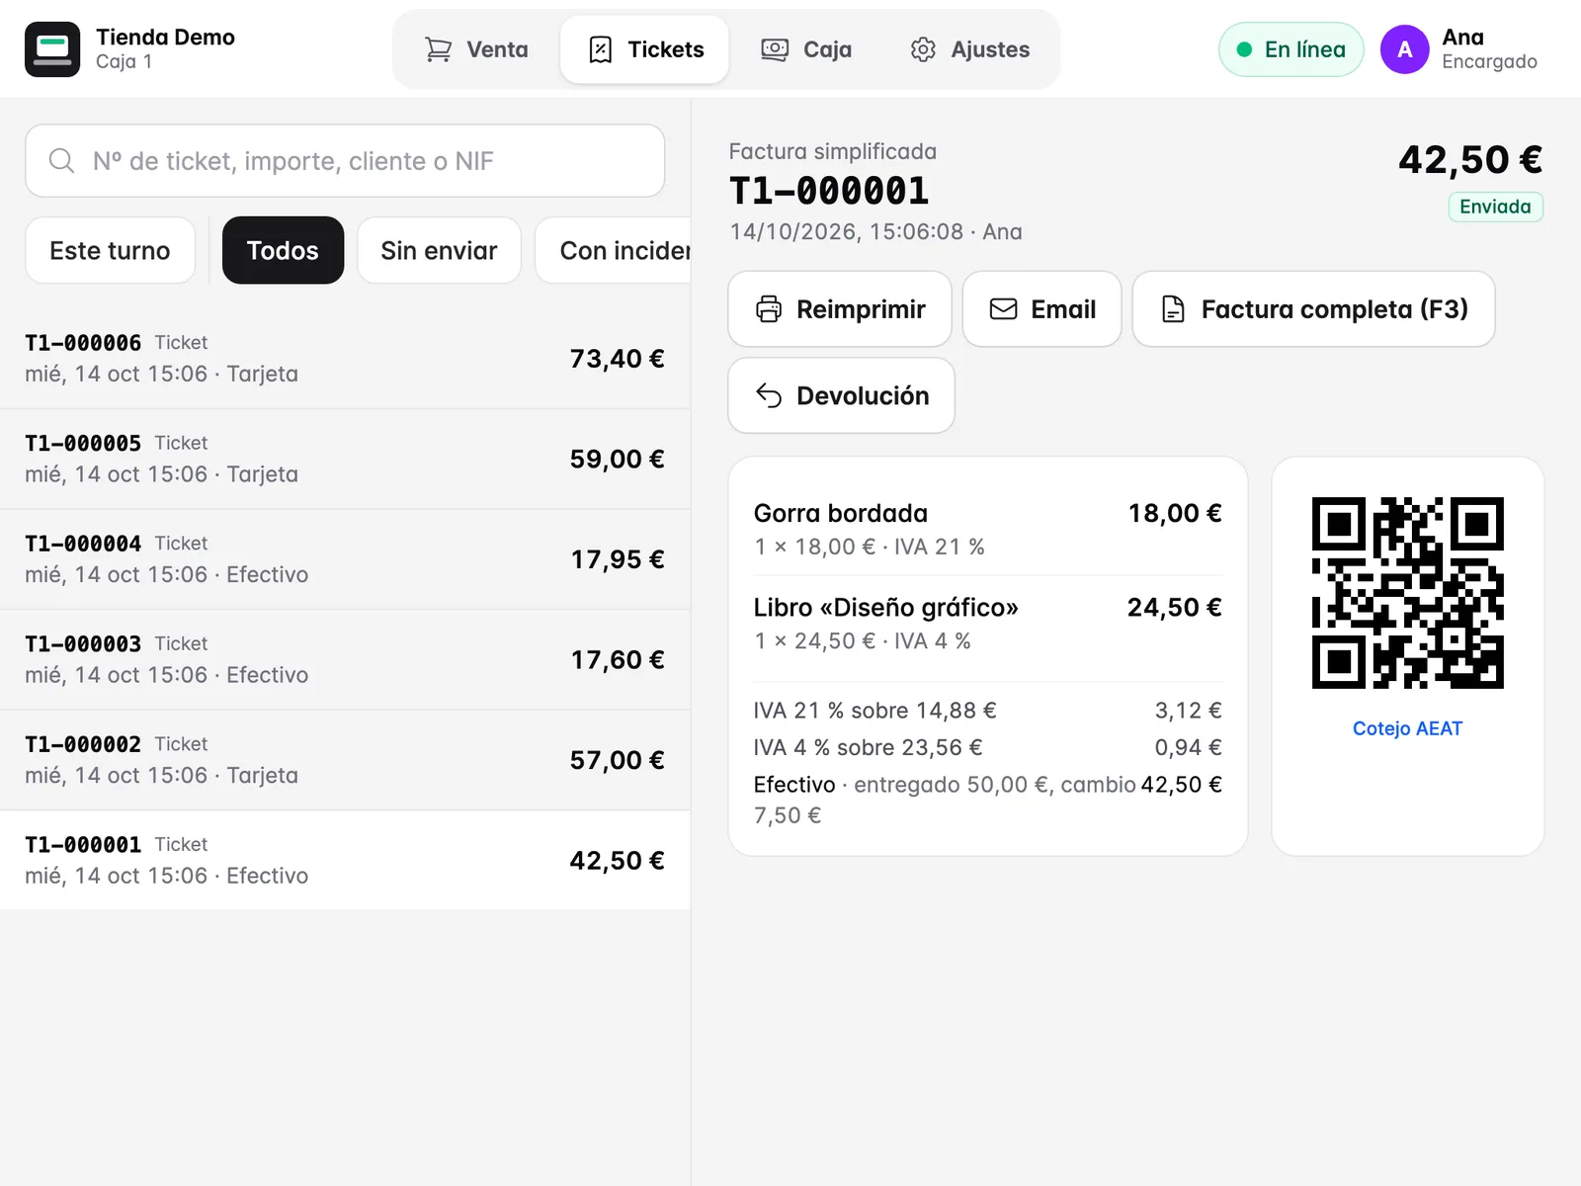Focus the ticket search field

[345, 160]
